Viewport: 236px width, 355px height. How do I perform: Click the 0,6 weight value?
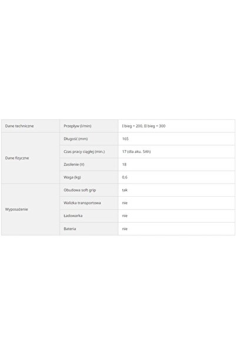[x=125, y=177]
